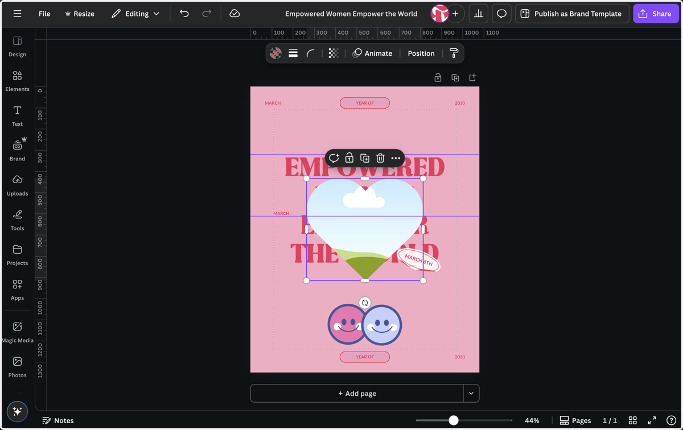Duplicate the selected heart element
The width and height of the screenshot is (683, 430).
[365, 158]
